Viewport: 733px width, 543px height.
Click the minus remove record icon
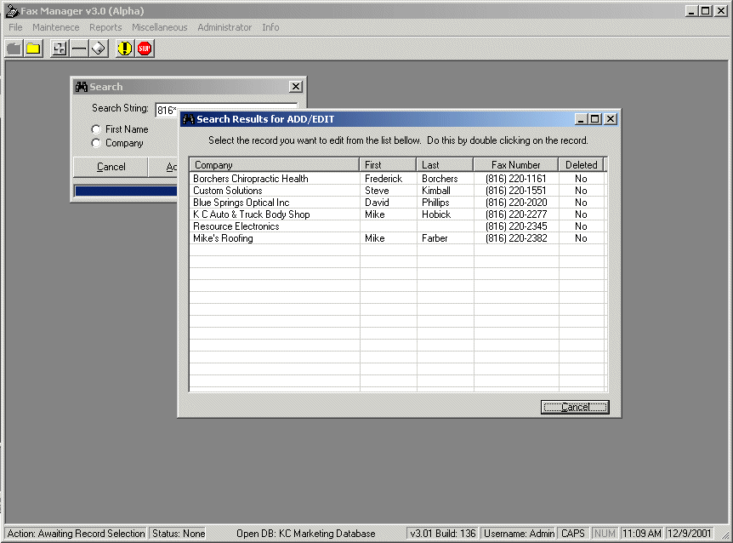(x=79, y=49)
